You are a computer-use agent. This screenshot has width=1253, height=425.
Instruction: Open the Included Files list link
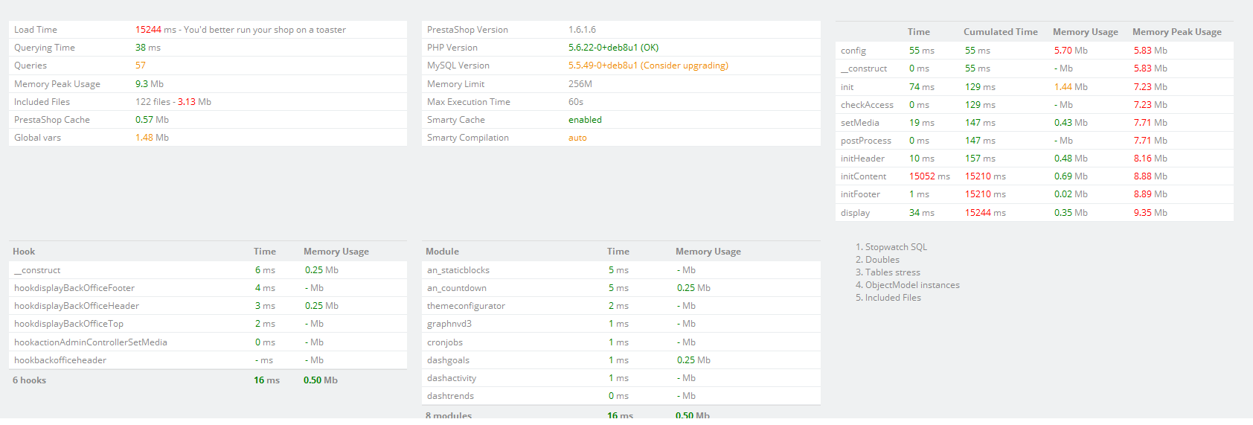coord(893,298)
